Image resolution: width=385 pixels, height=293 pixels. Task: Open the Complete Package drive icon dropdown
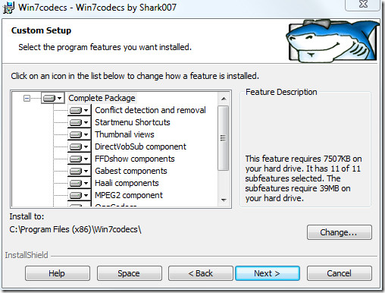coord(53,98)
